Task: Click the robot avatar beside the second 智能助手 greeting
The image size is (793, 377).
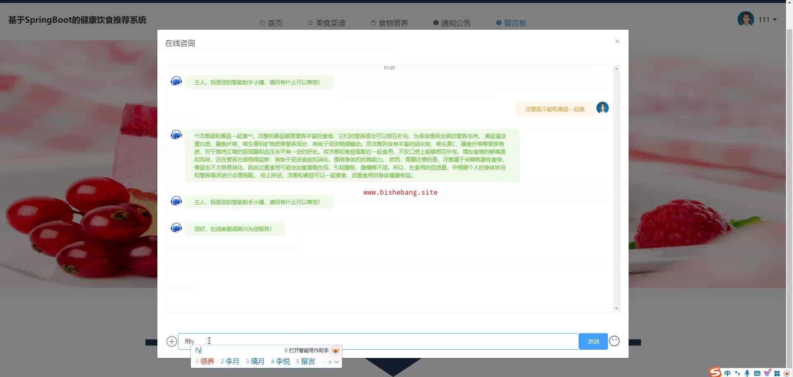Action: coord(176,201)
